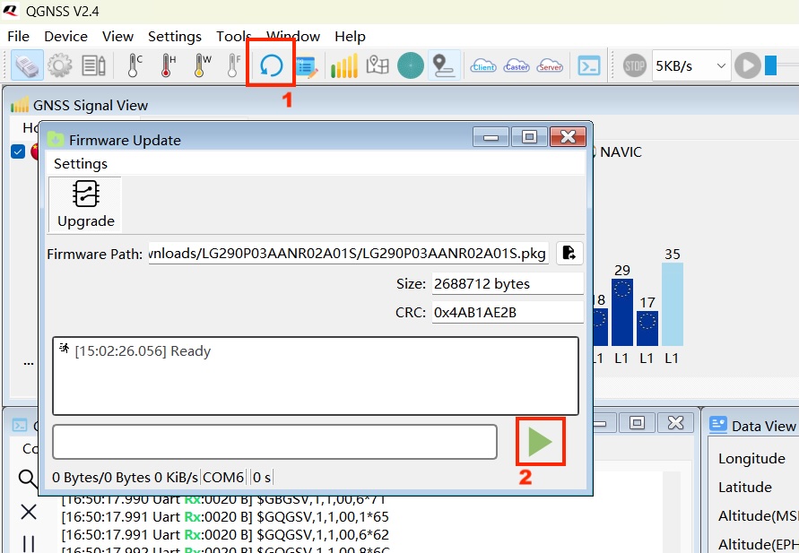The width and height of the screenshot is (799, 553).
Task: Click the cold start thermometer icon
Action: [134, 65]
